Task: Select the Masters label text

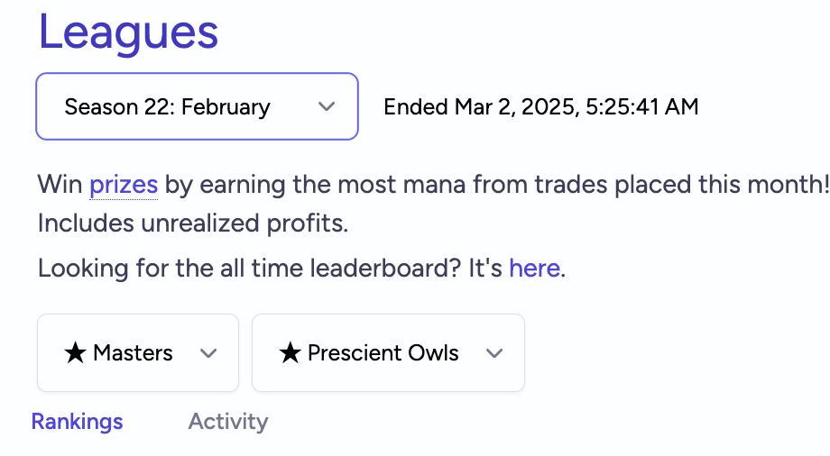Action: (x=133, y=353)
